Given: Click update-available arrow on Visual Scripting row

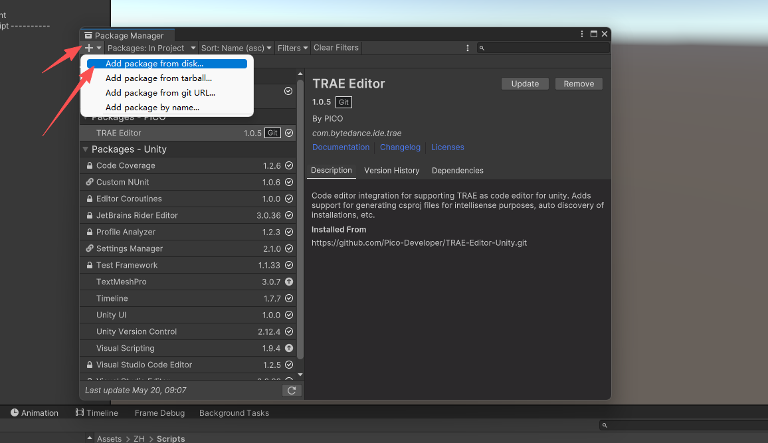Looking at the screenshot, I should pyautogui.click(x=289, y=348).
